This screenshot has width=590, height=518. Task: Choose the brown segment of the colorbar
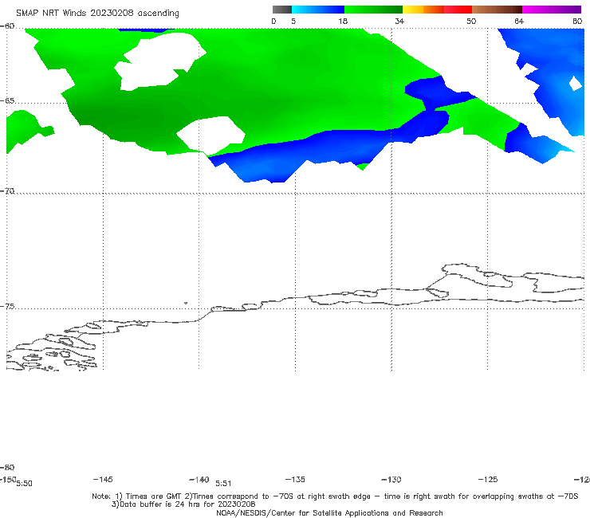[497, 10]
